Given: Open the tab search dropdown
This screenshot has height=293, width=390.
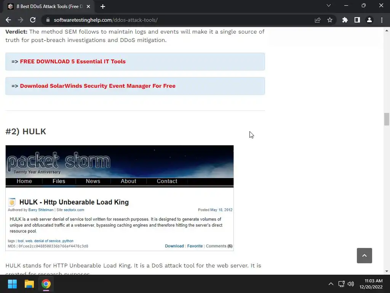Looking at the screenshot, I should point(329,5).
